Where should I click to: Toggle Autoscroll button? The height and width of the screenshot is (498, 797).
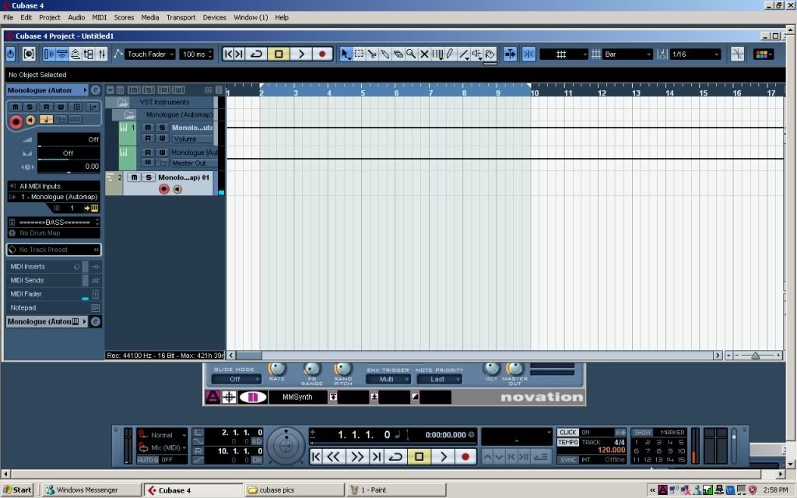[510, 54]
